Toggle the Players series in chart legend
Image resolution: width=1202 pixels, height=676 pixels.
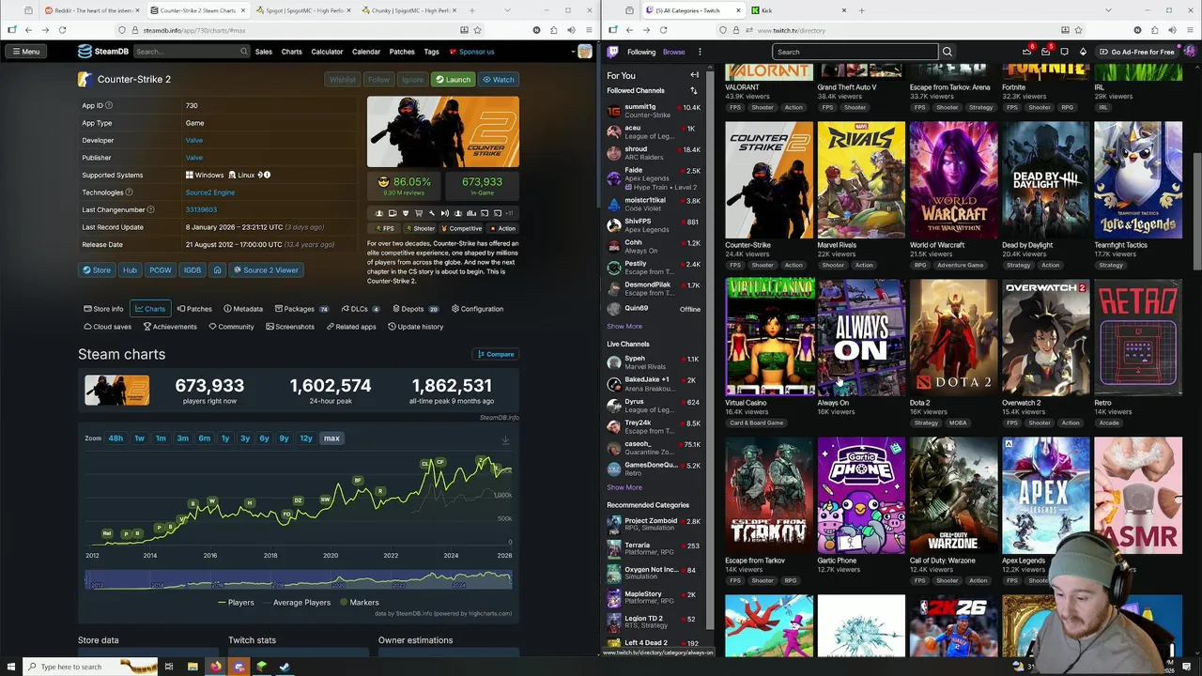click(236, 603)
